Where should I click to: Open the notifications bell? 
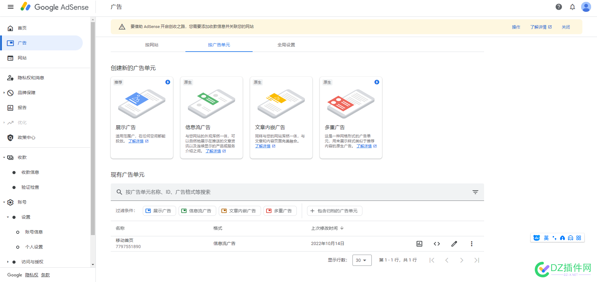click(x=572, y=7)
